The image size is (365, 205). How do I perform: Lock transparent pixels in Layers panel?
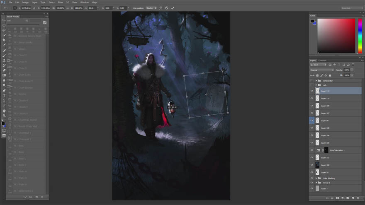click(x=317, y=75)
